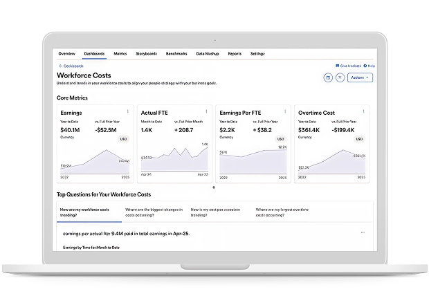Viewport: 429px width, 305px height.
Task: Expand the Actions dropdown
Action: point(360,77)
